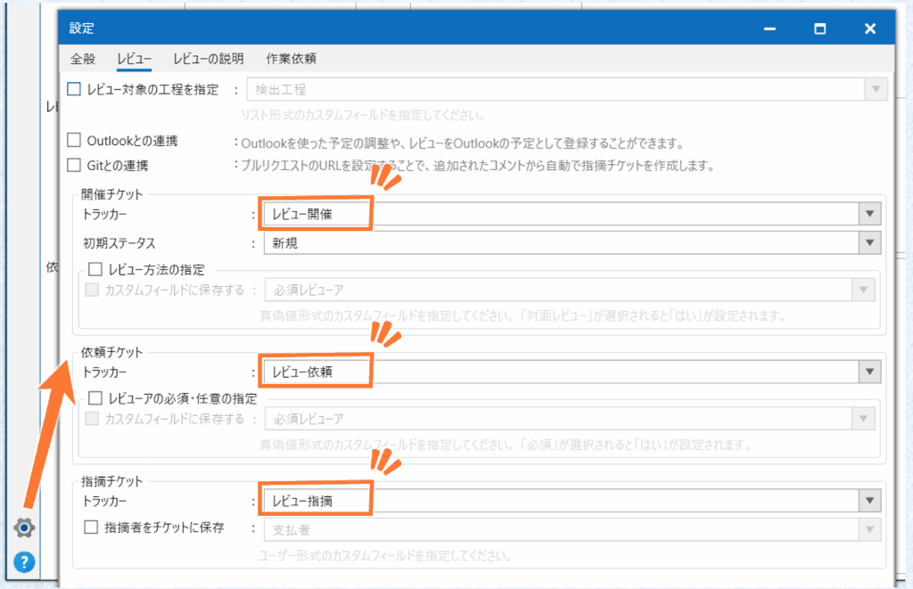
Task: Open the help question mark icon
Action: coord(24,561)
